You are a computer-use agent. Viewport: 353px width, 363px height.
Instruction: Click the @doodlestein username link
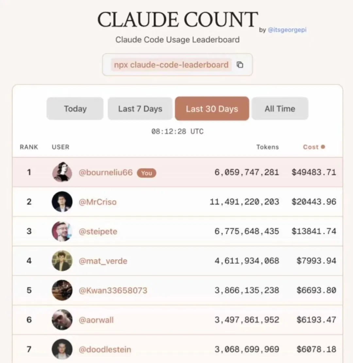click(105, 349)
